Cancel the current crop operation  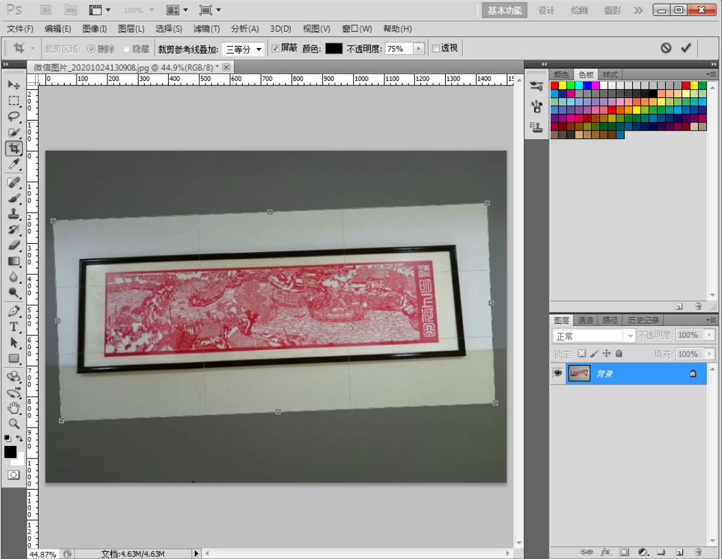[x=666, y=48]
